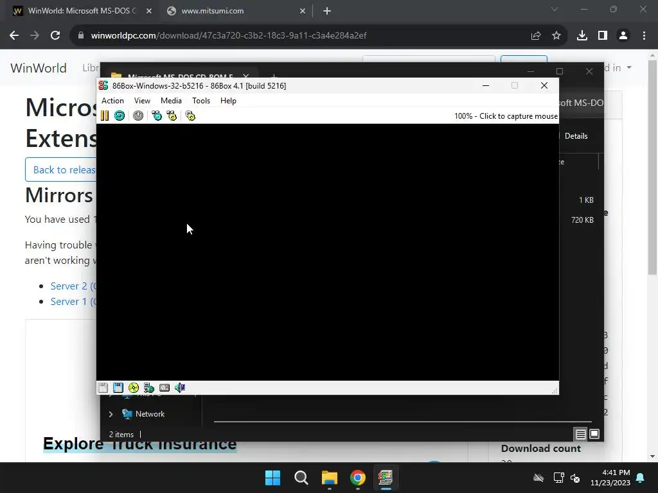Open the Help menu in 86Box
658x493 pixels.
click(x=228, y=101)
